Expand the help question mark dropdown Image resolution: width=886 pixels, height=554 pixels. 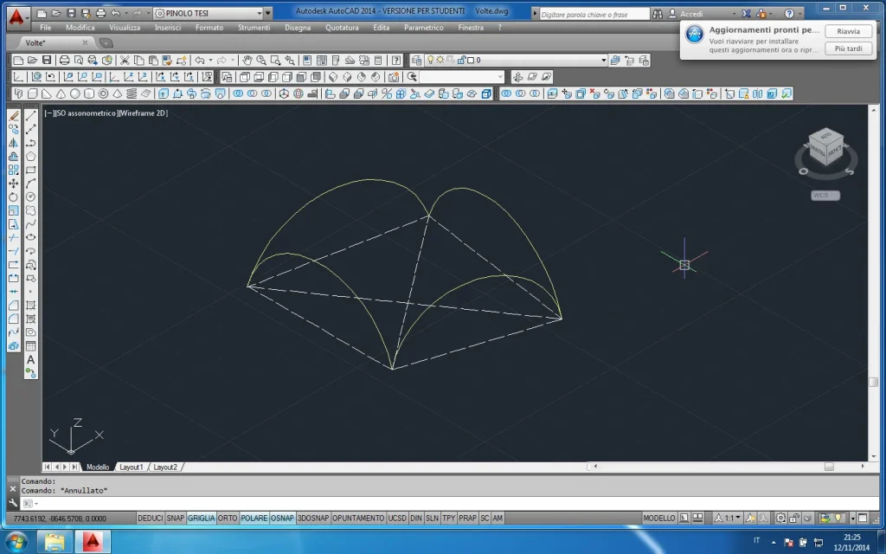coord(800,14)
